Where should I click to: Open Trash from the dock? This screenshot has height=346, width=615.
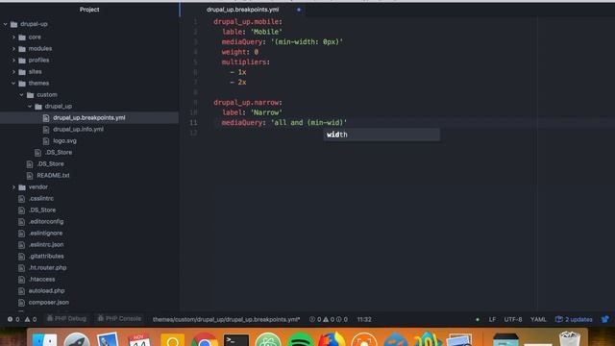570,339
